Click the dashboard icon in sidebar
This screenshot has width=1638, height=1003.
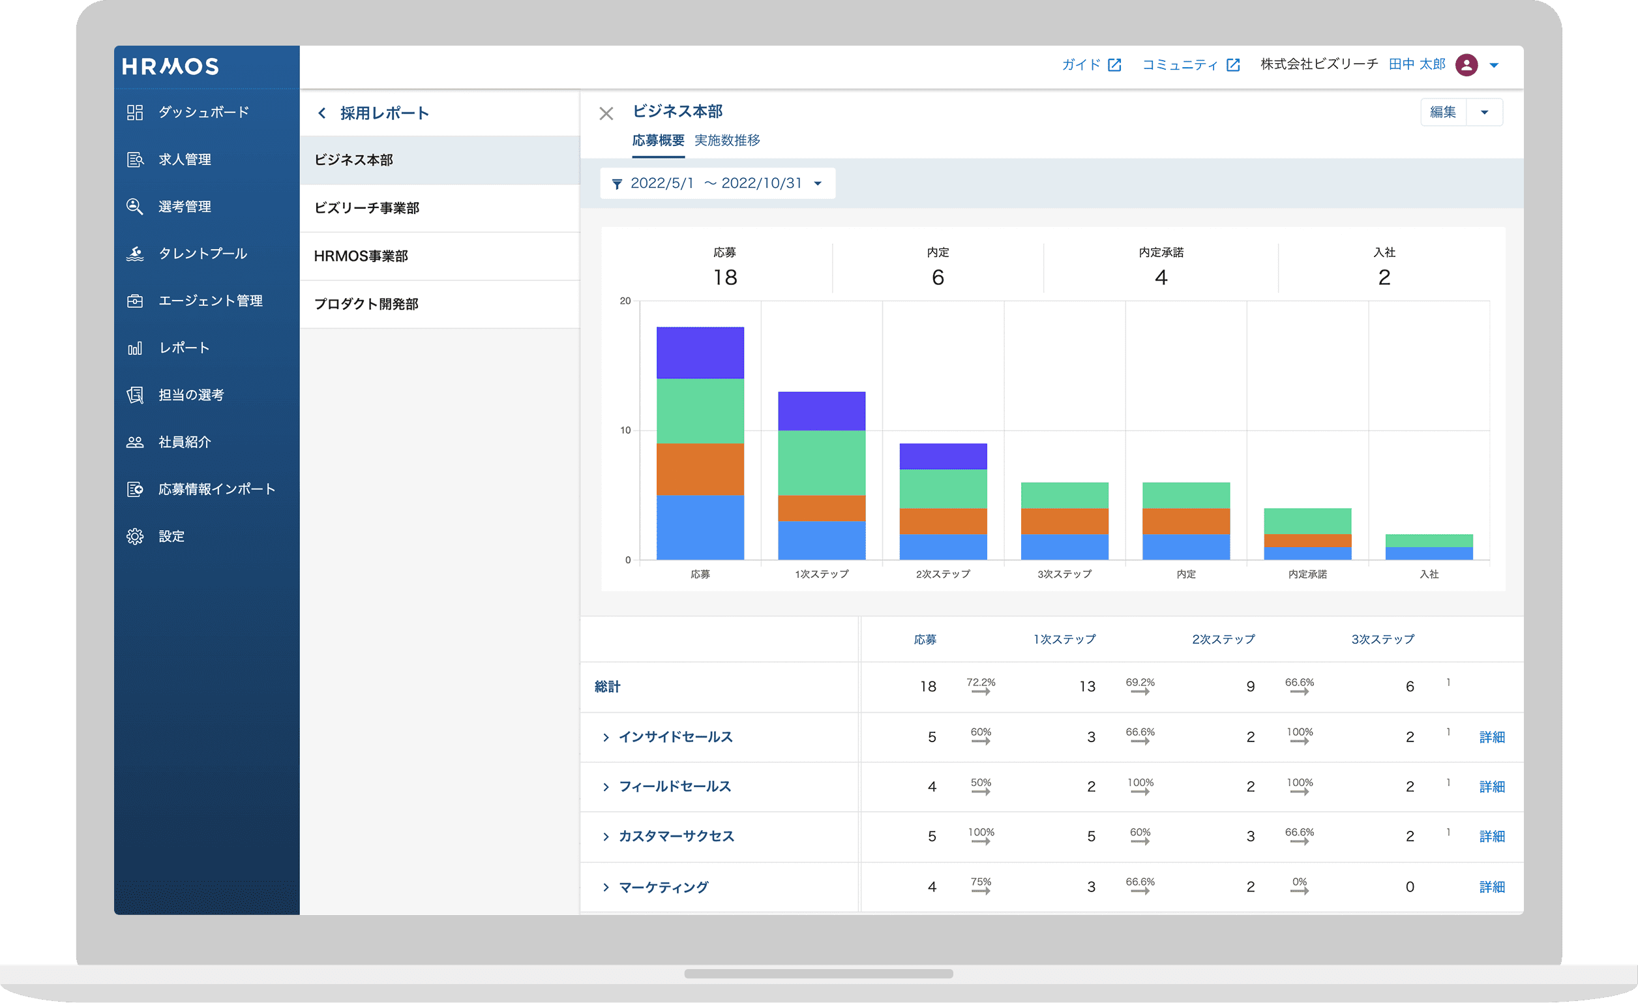135,112
